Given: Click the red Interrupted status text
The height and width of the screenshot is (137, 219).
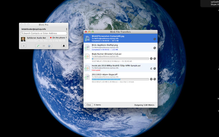Looking at the screenshot, I should 96,70.
